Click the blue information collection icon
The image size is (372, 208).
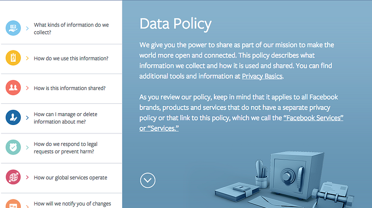(13, 28)
